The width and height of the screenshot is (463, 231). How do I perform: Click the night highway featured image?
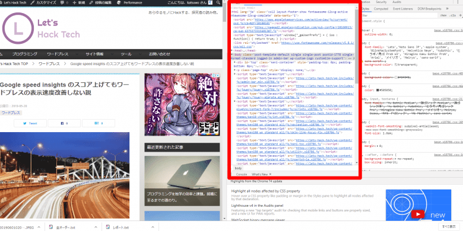(65, 175)
